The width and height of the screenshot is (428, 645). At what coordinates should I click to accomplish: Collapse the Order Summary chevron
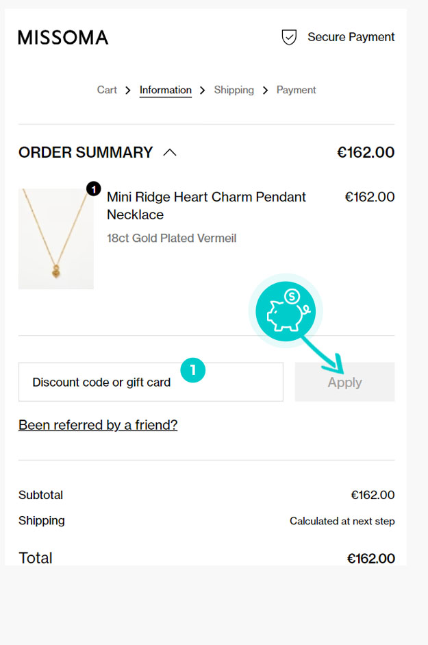(x=170, y=152)
